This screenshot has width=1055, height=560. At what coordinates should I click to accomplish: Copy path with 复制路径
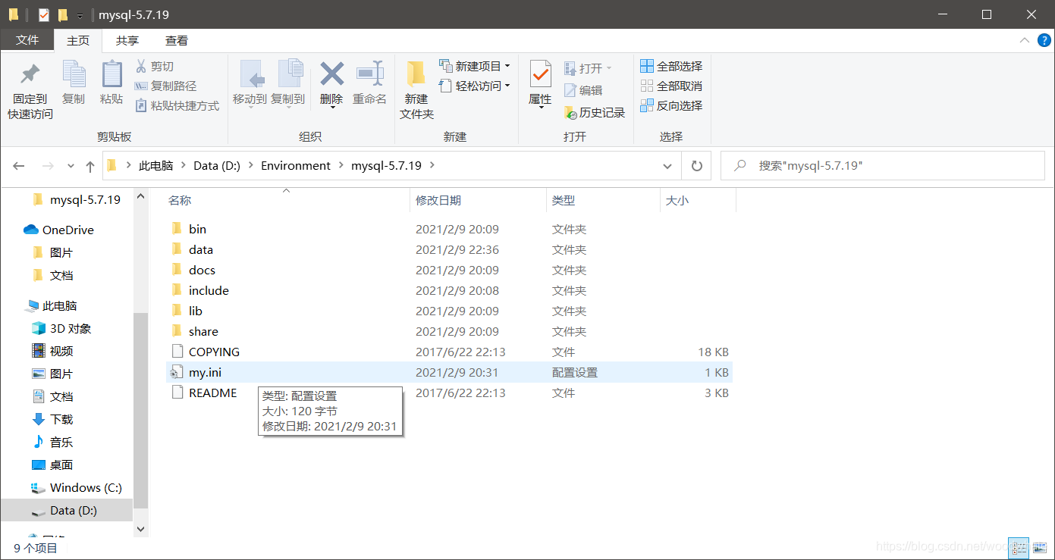[165, 86]
